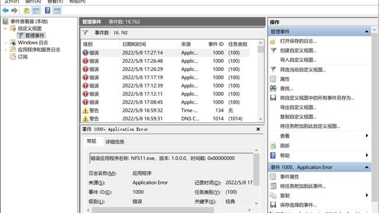379x213 pixels.
Task: Switch to the 常规 tab
Action: click(91, 141)
